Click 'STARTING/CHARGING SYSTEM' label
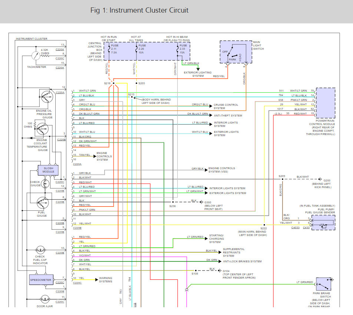The height and width of the screenshot is (315, 353). tap(216, 239)
